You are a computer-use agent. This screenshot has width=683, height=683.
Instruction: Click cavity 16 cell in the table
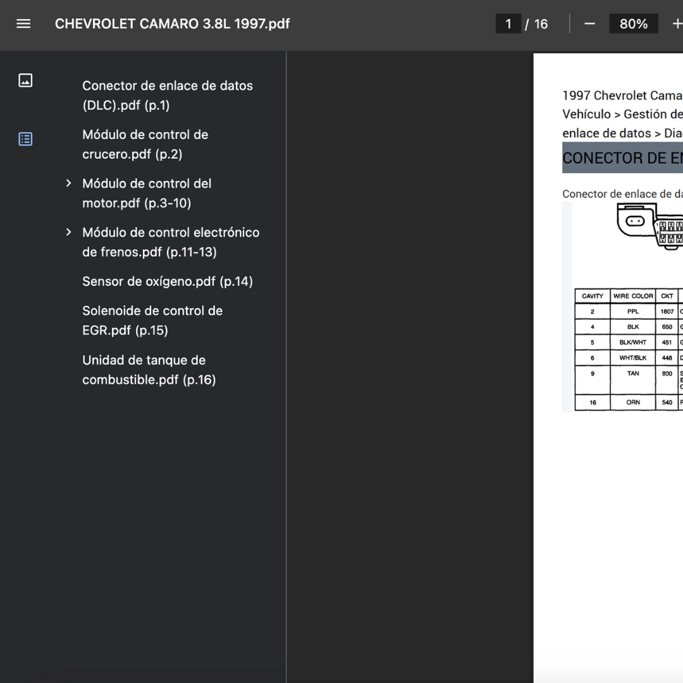point(593,402)
